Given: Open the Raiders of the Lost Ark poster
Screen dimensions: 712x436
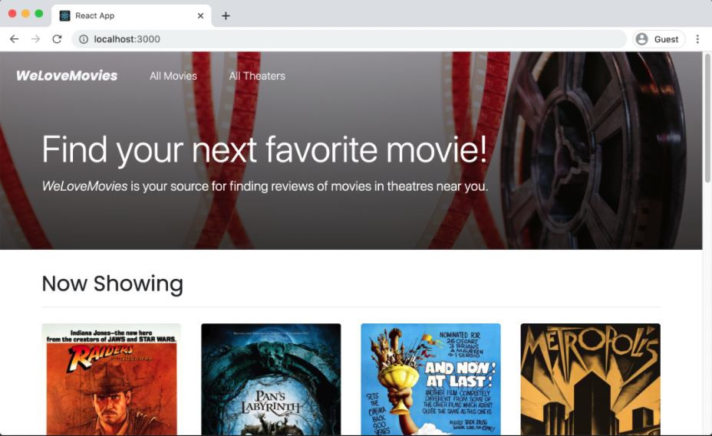Looking at the screenshot, I should tap(111, 379).
